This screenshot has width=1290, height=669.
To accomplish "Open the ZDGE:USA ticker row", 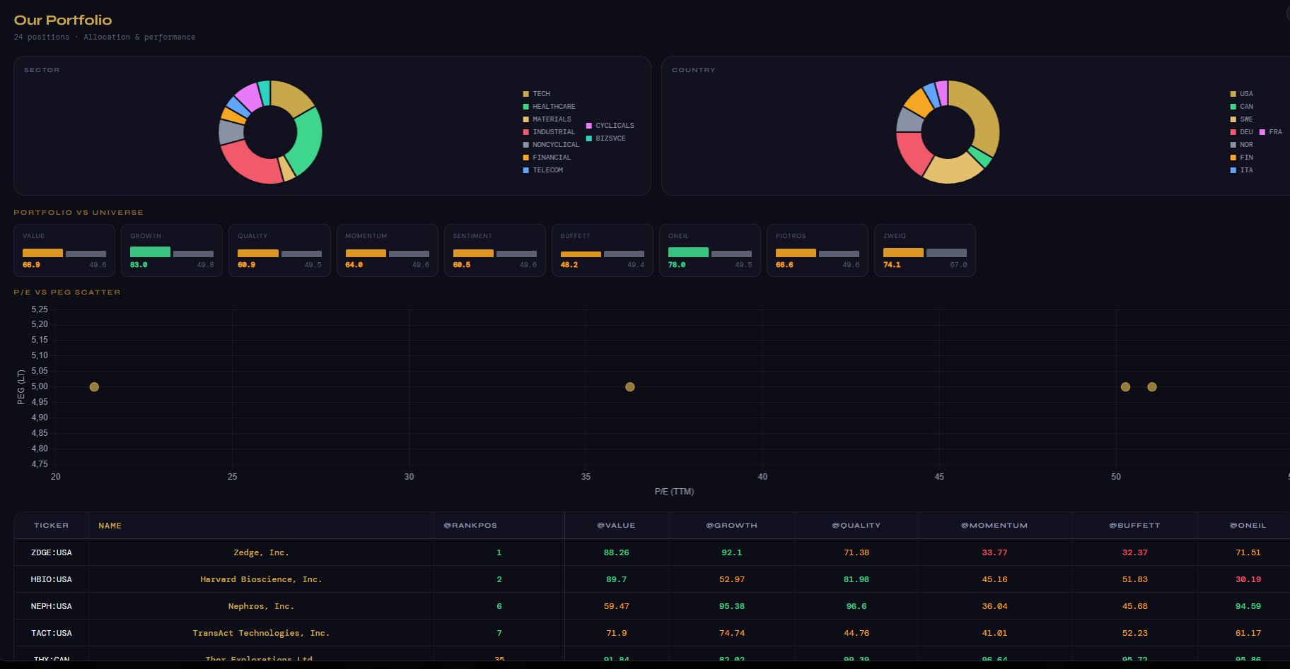I will (51, 552).
